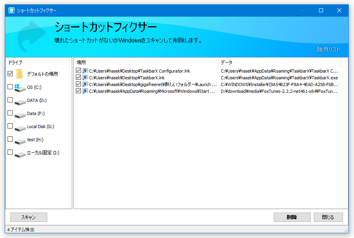
Task: Select the Data (F:) label
Action: 36,113
